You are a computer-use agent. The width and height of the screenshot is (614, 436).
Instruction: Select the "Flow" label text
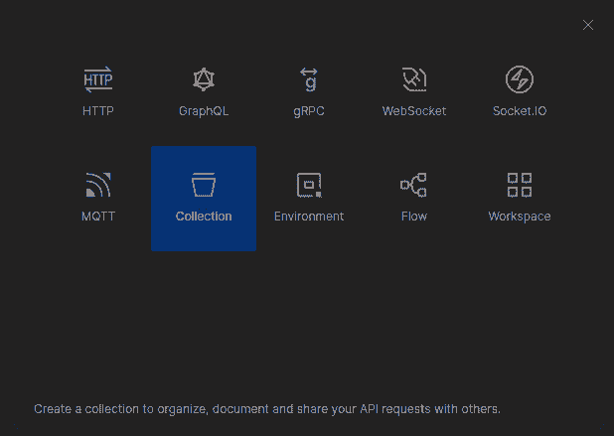coord(414,217)
